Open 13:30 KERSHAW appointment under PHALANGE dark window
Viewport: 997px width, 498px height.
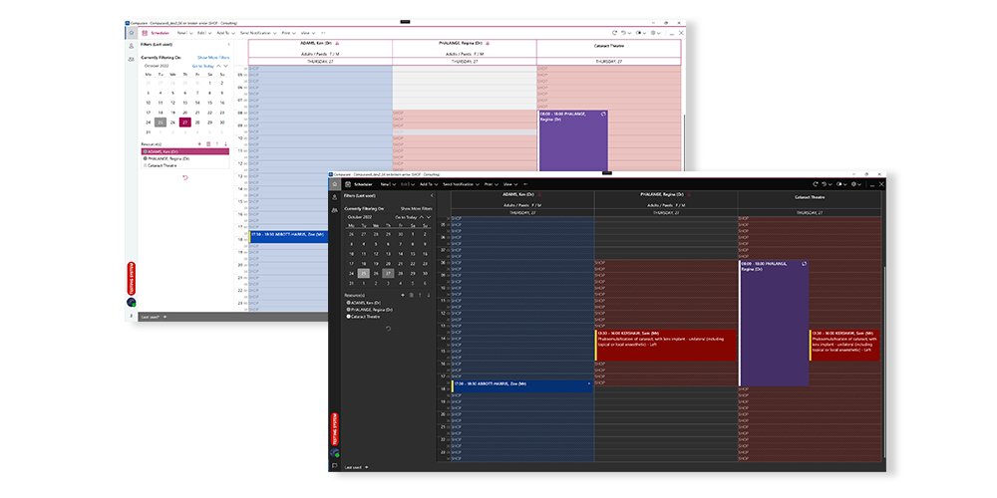pyautogui.click(x=665, y=345)
